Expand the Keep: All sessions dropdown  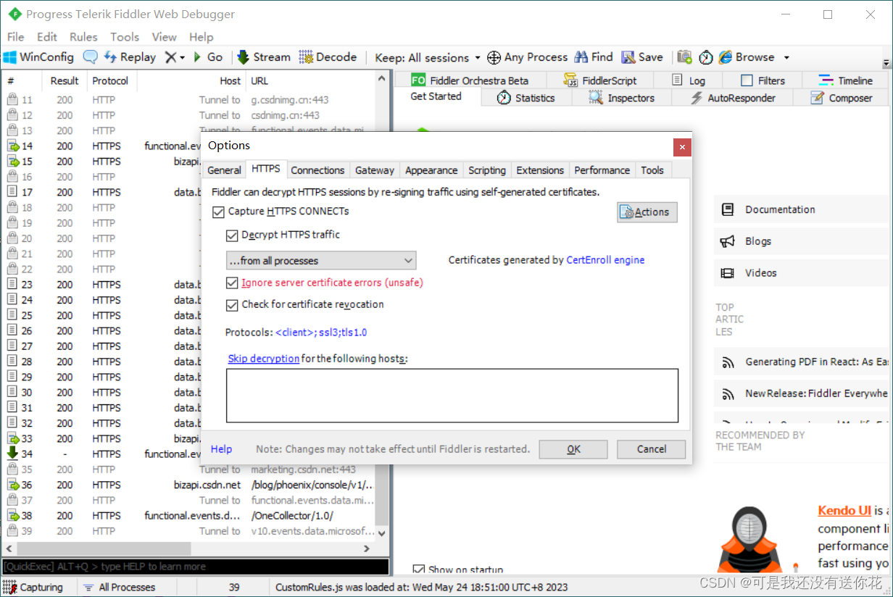point(477,57)
